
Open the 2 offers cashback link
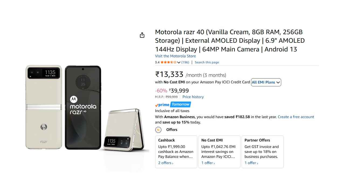pos(165,163)
